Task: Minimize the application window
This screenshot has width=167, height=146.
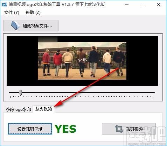Action: (x=127, y=5)
